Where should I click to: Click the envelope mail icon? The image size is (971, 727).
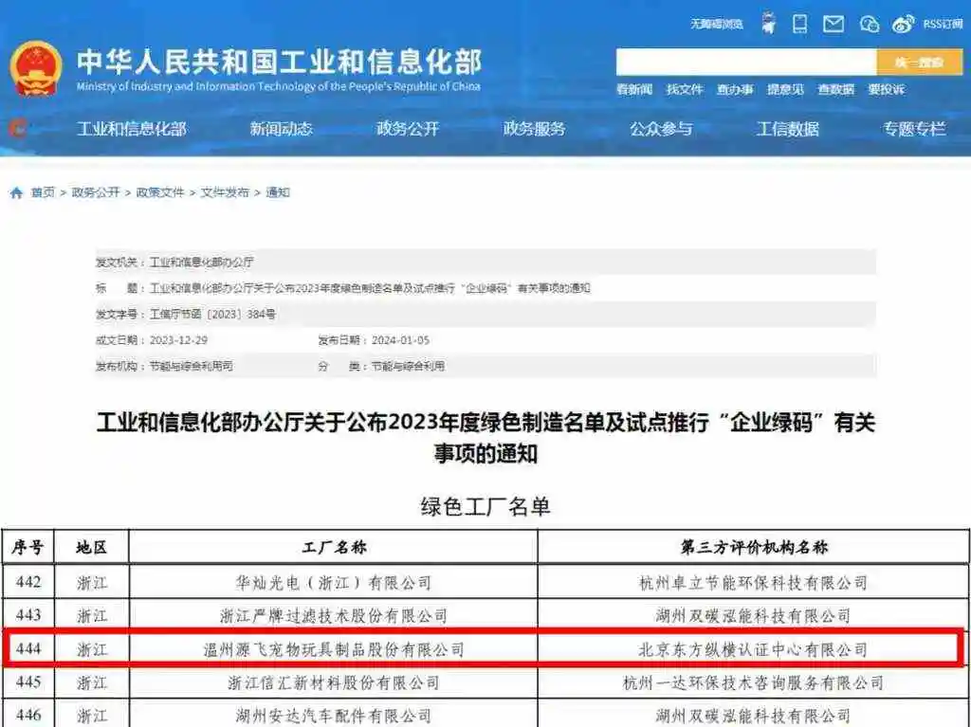[834, 24]
